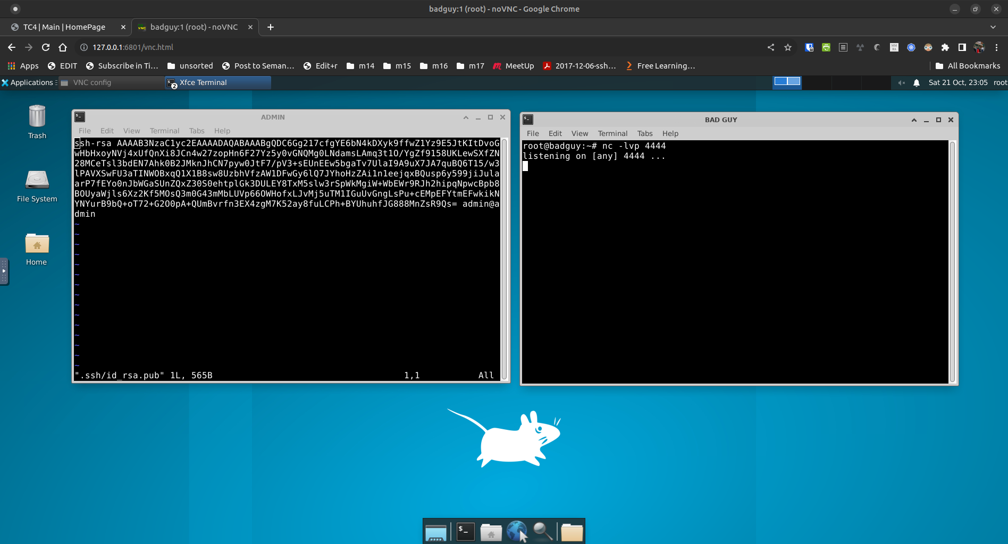Viewport: 1008px width, 544px height.
Task: Toggle Chrome side panel icon
Action: click(x=962, y=47)
